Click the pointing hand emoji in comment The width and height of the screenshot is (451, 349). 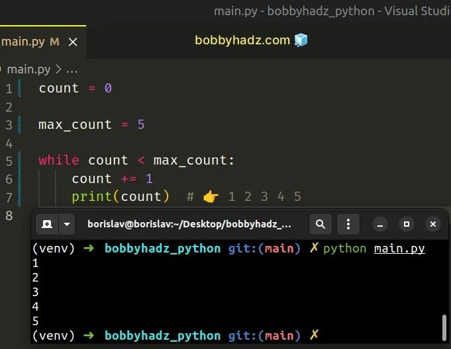(x=211, y=197)
